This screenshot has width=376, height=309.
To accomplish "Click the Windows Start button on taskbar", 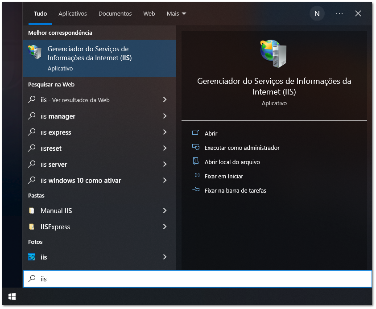I will (x=12, y=296).
